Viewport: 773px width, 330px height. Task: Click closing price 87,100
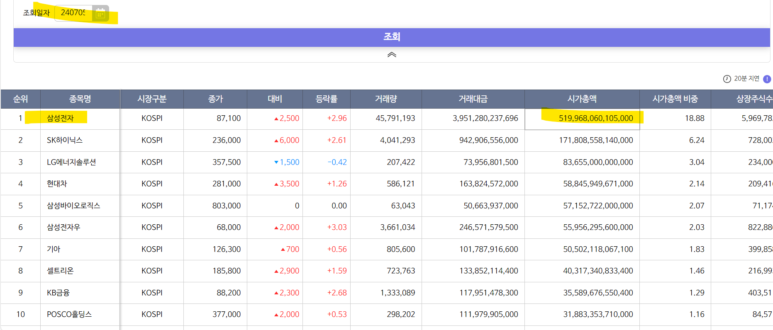coord(229,118)
